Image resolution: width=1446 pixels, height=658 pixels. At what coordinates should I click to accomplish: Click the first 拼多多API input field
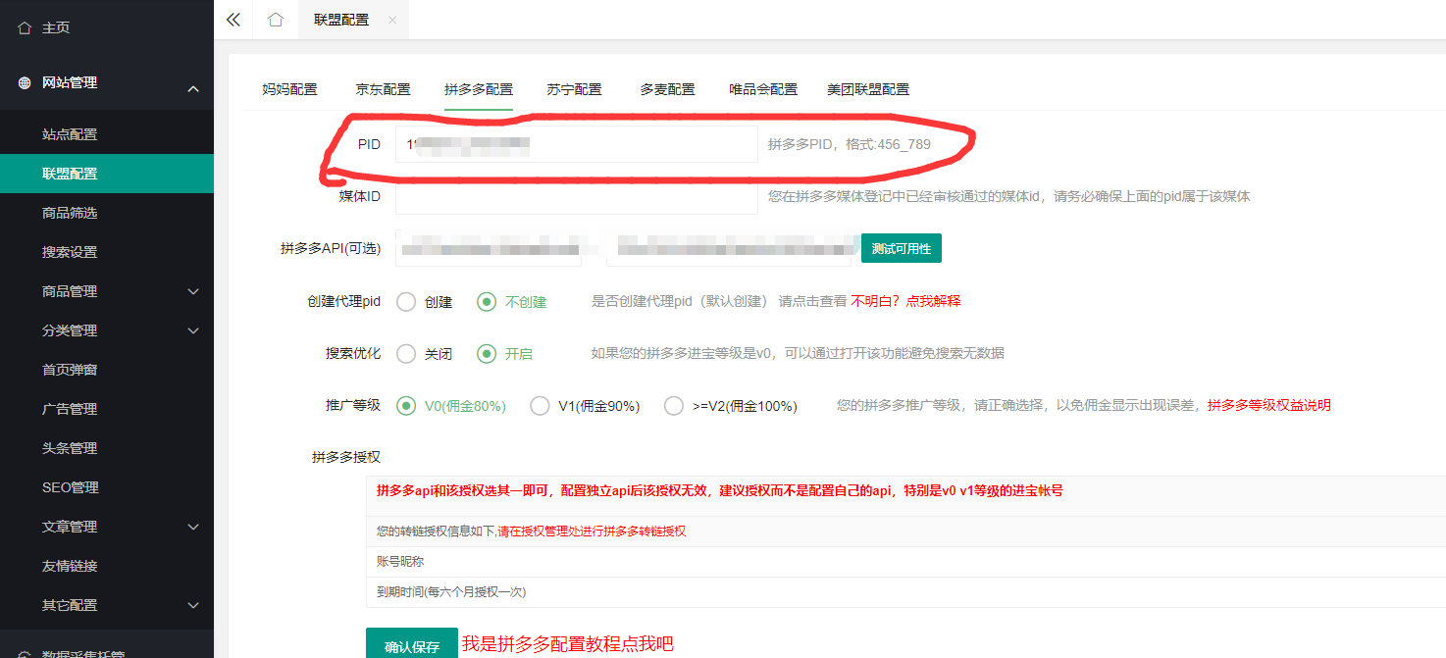coord(489,248)
